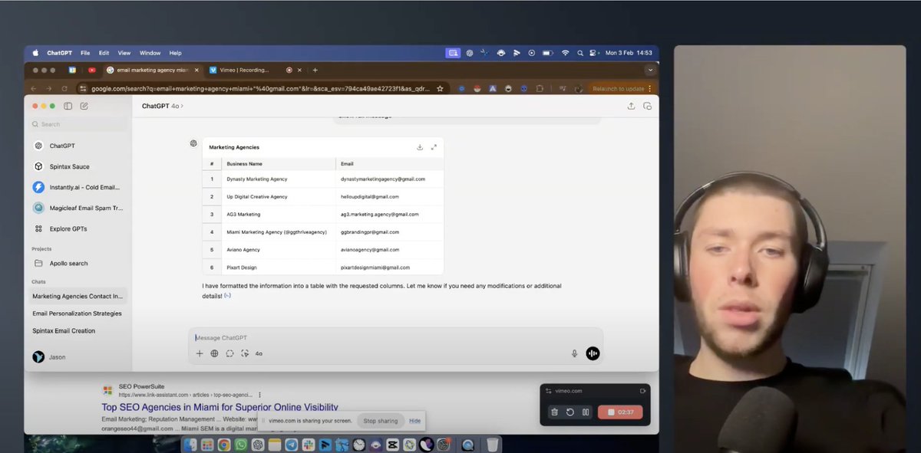
Task: Open Slack from the Dock
Action: coord(309,445)
